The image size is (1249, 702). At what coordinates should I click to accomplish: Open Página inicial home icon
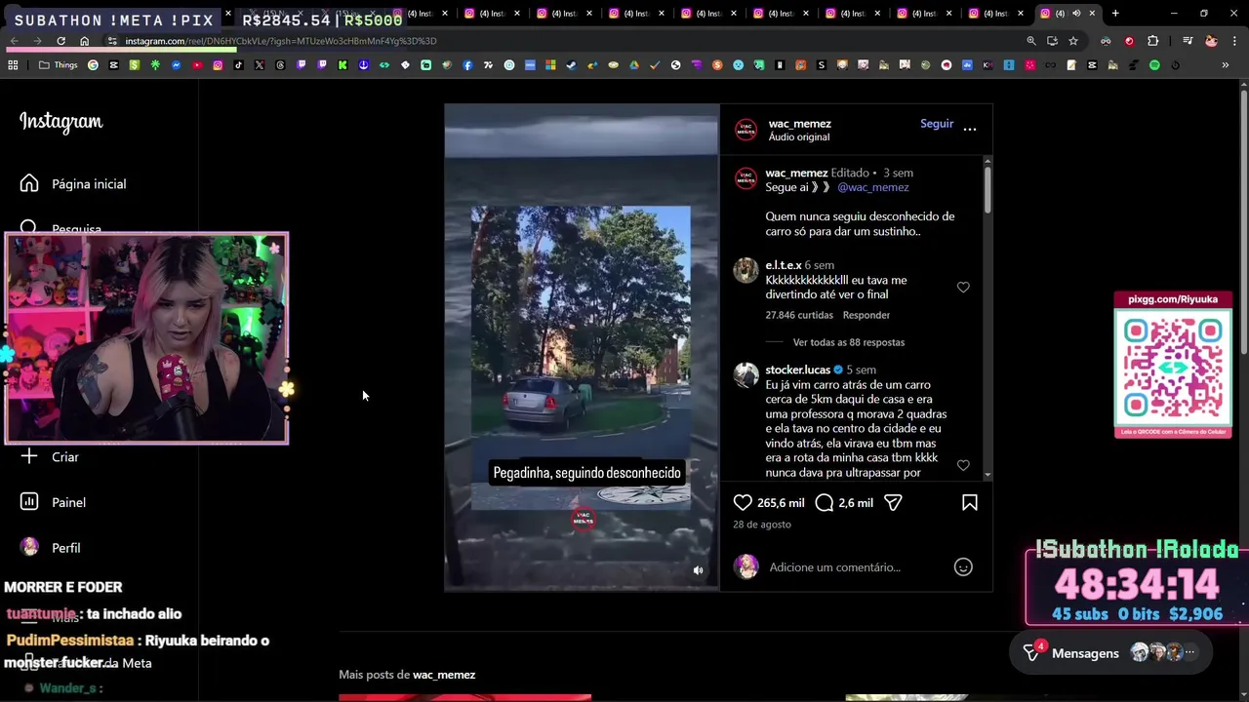tap(29, 183)
